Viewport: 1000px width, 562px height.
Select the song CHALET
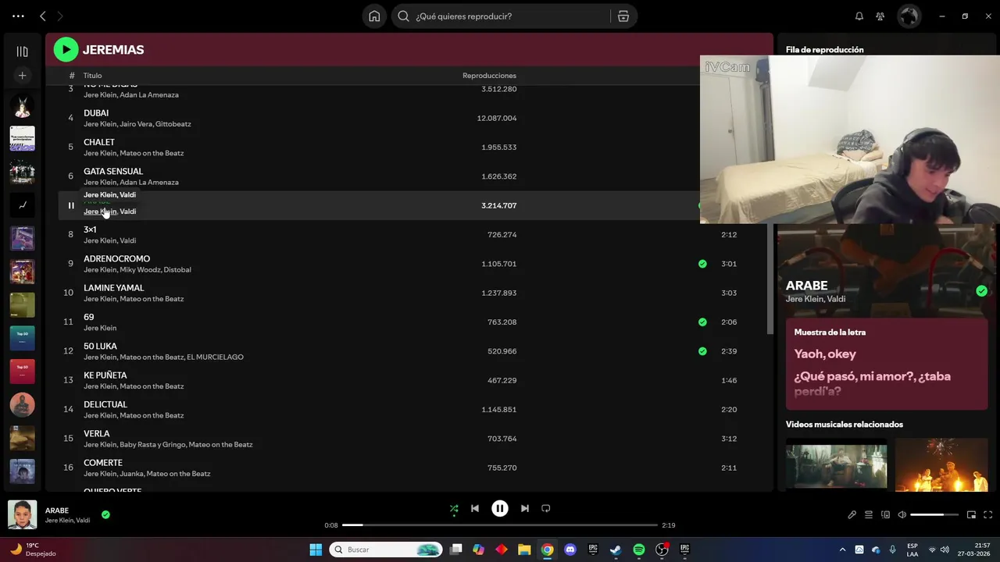coord(99,142)
